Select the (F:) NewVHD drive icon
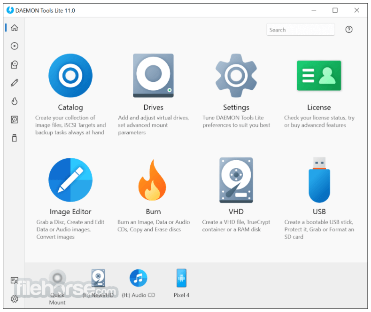Screen dimensions: 371x312 click(x=98, y=278)
